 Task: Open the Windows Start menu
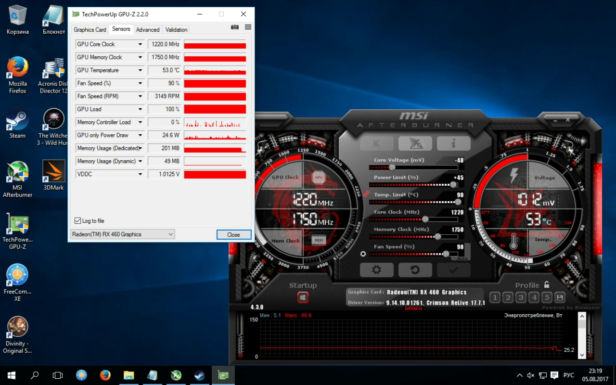tap(12, 375)
